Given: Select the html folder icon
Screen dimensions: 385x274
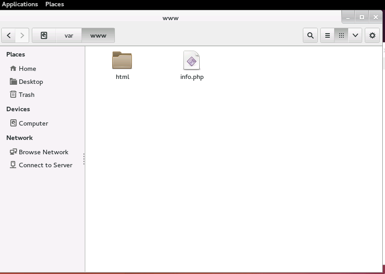Looking at the screenshot, I should 122,60.
